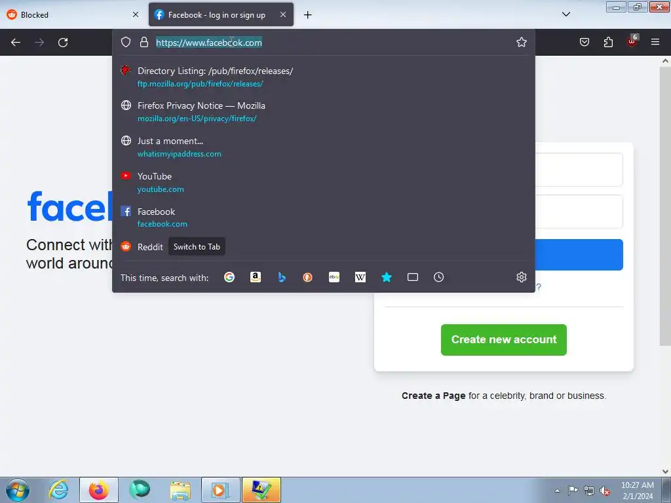View site security padlock info
The height and width of the screenshot is (503, 671).
click(144, 42)
